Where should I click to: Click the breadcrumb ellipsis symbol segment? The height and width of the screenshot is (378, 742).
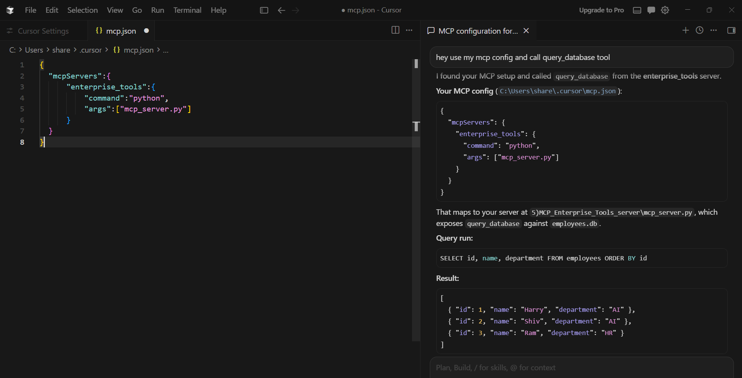coord(166,50)
